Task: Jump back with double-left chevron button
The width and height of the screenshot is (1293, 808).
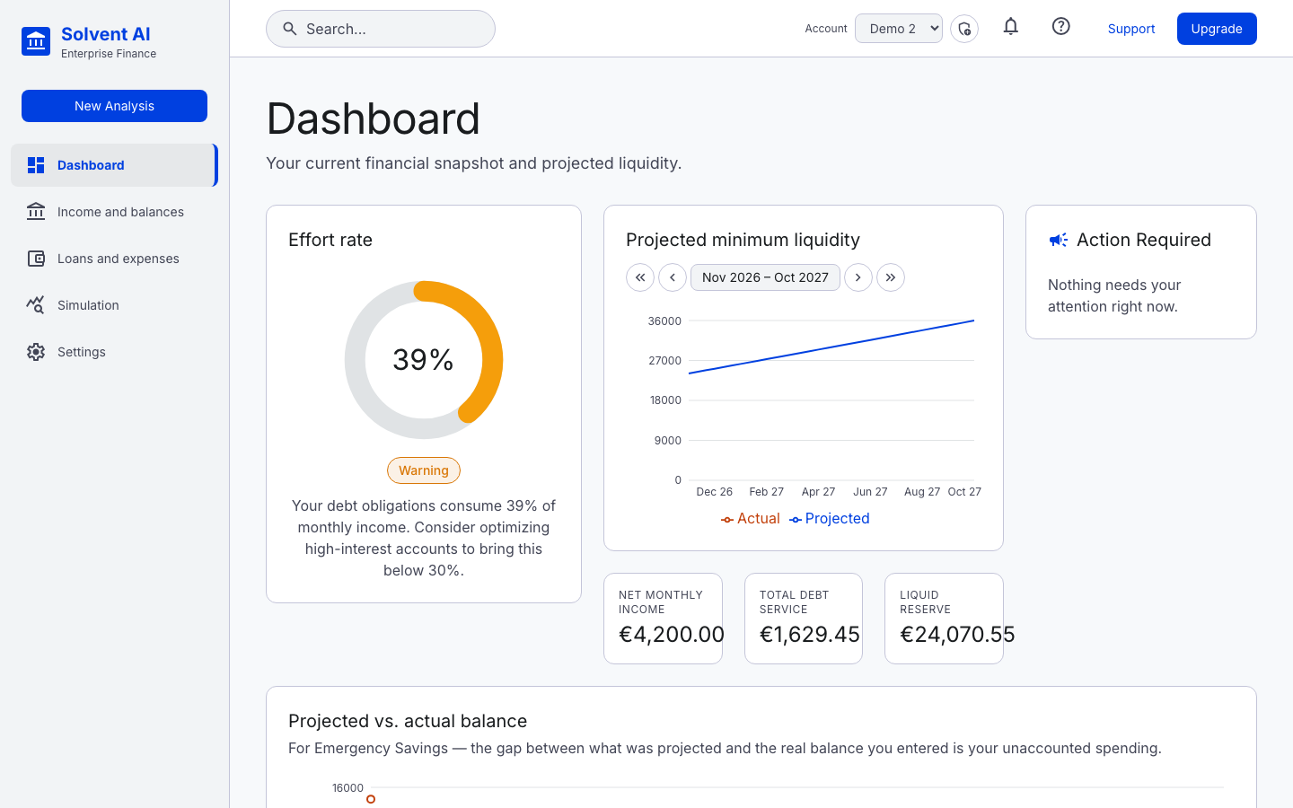Action: [x=640, y=277]
